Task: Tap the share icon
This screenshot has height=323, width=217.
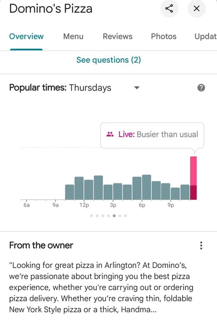Action: [169, 9]
